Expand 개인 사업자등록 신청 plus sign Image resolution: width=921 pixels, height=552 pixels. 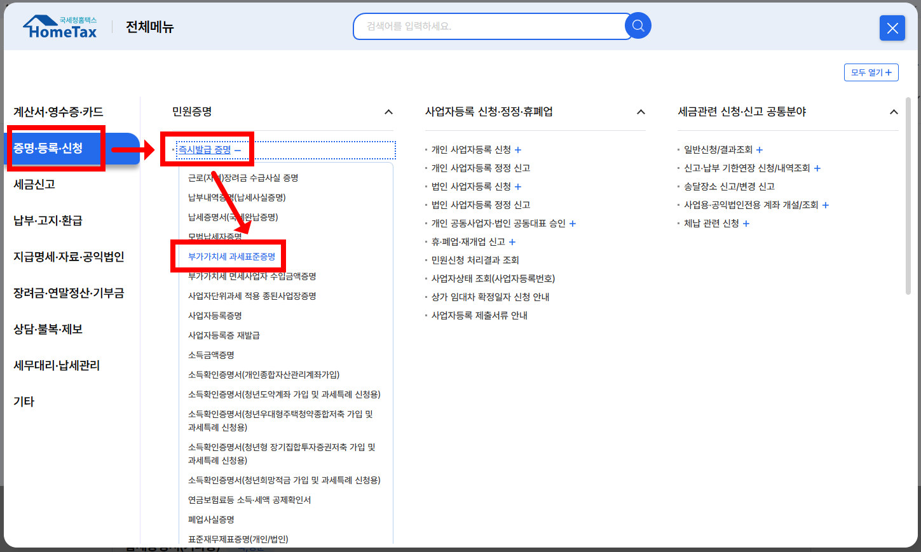coord(517,149)
